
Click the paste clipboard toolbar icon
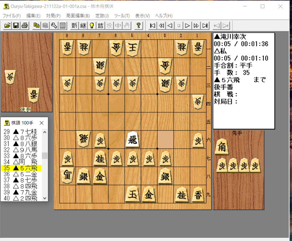(x=45, y=25)
